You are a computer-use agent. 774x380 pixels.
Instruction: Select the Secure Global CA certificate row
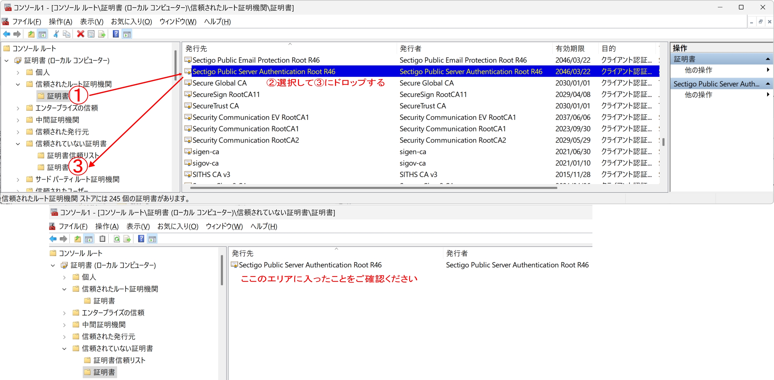click(421, 83)
